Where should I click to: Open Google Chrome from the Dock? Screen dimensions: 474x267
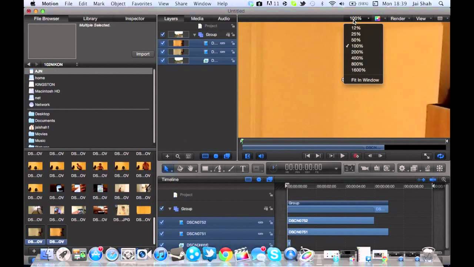point(226,254)
